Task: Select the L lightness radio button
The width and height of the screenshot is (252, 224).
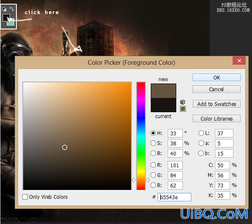Action: click(x=201, y=133)
